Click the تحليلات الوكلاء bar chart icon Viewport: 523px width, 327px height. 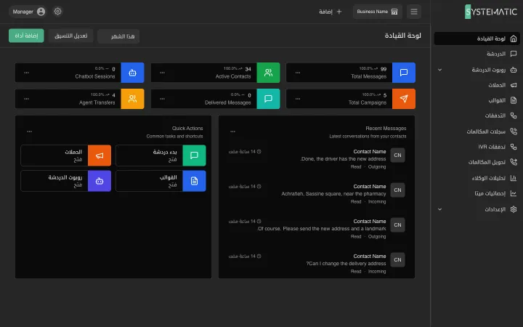[514, 178]
